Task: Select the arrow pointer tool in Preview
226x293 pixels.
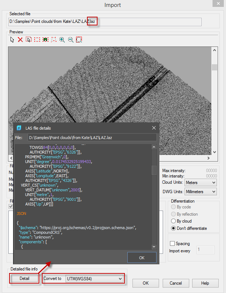Action: pos(12,40)
